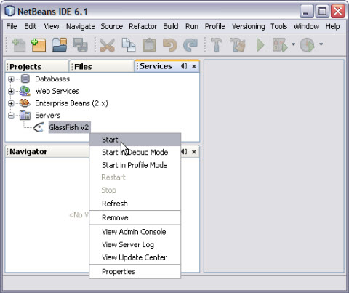The height and width of the screenshot is (293, 349).
Task: Click the Redo arrow icon
Action: 190,45
